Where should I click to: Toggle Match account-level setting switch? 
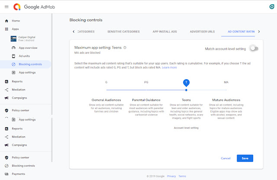tap(254, 48)
